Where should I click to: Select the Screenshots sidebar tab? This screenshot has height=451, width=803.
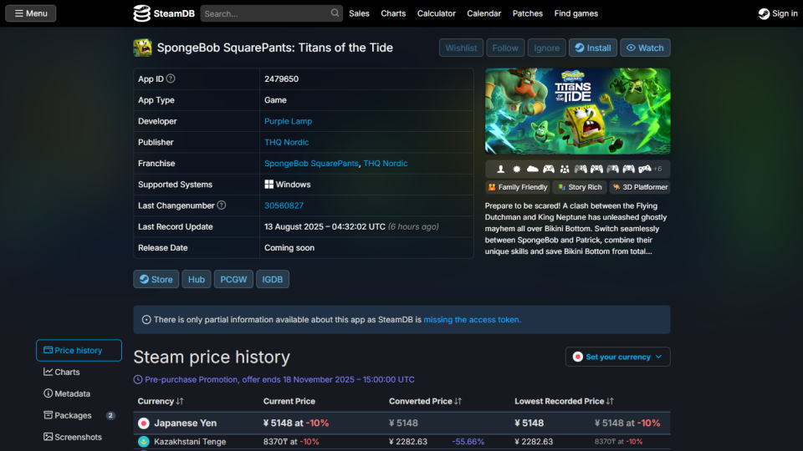[x=79, y=437]
